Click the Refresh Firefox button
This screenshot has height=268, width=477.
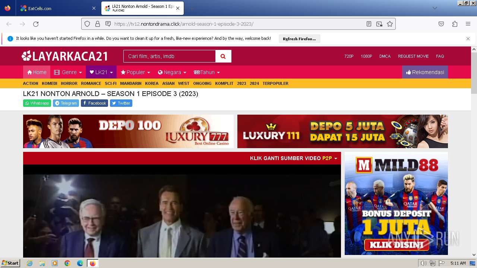(x=299, y=39)
